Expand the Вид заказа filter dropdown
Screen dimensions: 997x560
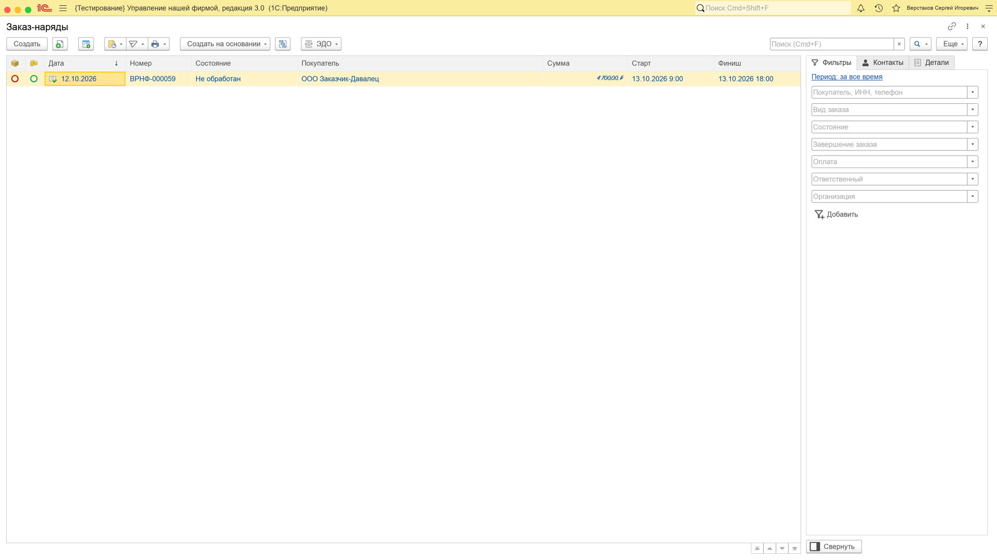point(973,110)
